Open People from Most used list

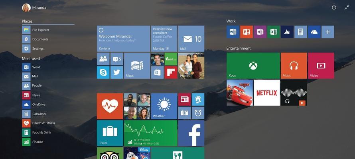32,86
